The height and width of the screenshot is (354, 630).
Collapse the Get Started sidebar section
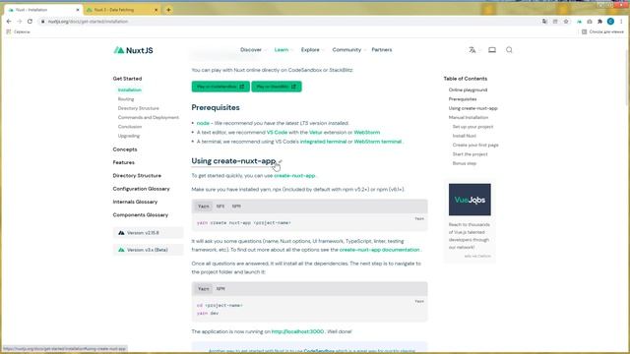point(127,79)
